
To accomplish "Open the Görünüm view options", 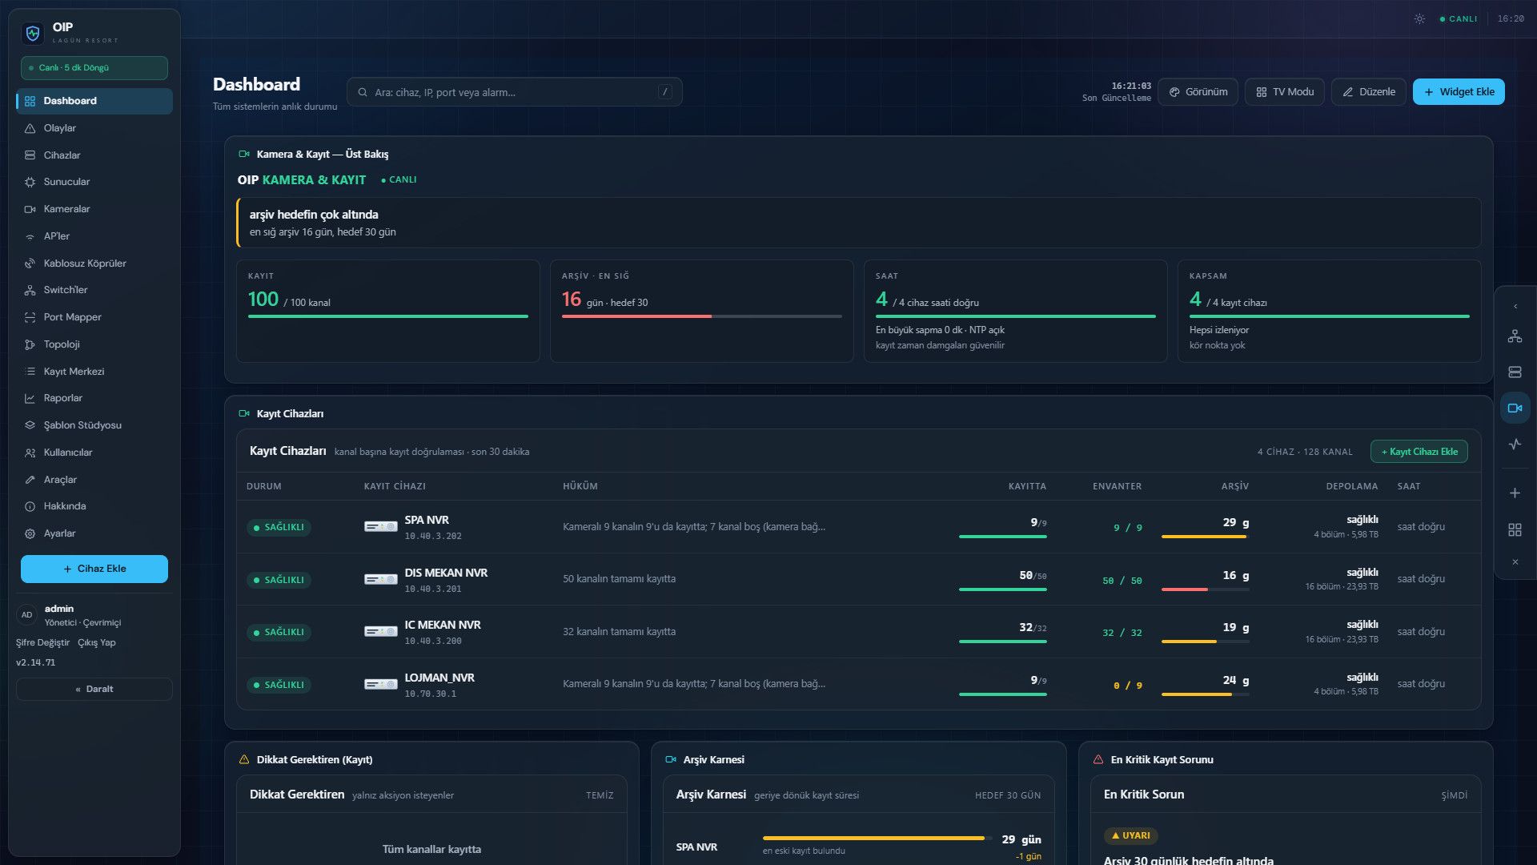I will click(1198, 92).
